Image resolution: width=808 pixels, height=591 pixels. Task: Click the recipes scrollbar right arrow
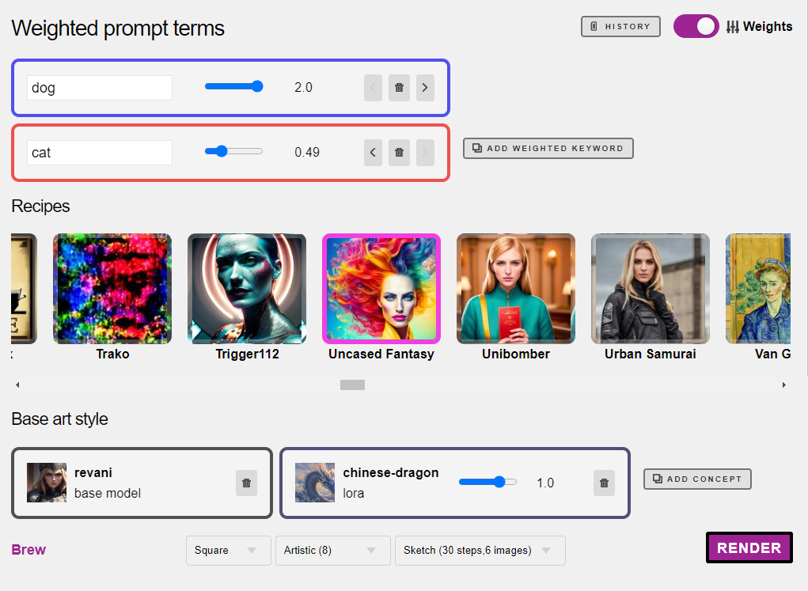pyautogui.click(x=783, y=385)
